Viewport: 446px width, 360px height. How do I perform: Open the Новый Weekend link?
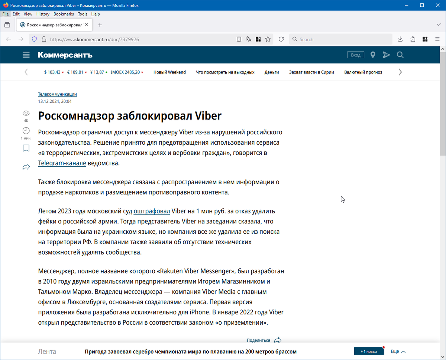pos(169,72)
